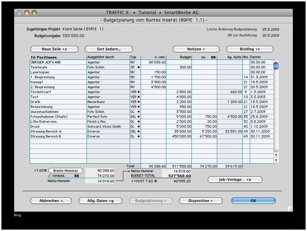
Task: Cancel with the "Abbrechen +." button
Action: coord(51,201)
